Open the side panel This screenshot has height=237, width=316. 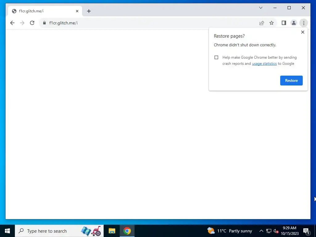tap(284, 23)
